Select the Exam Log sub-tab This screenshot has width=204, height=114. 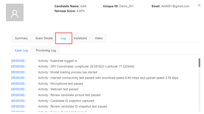(22, 50)
